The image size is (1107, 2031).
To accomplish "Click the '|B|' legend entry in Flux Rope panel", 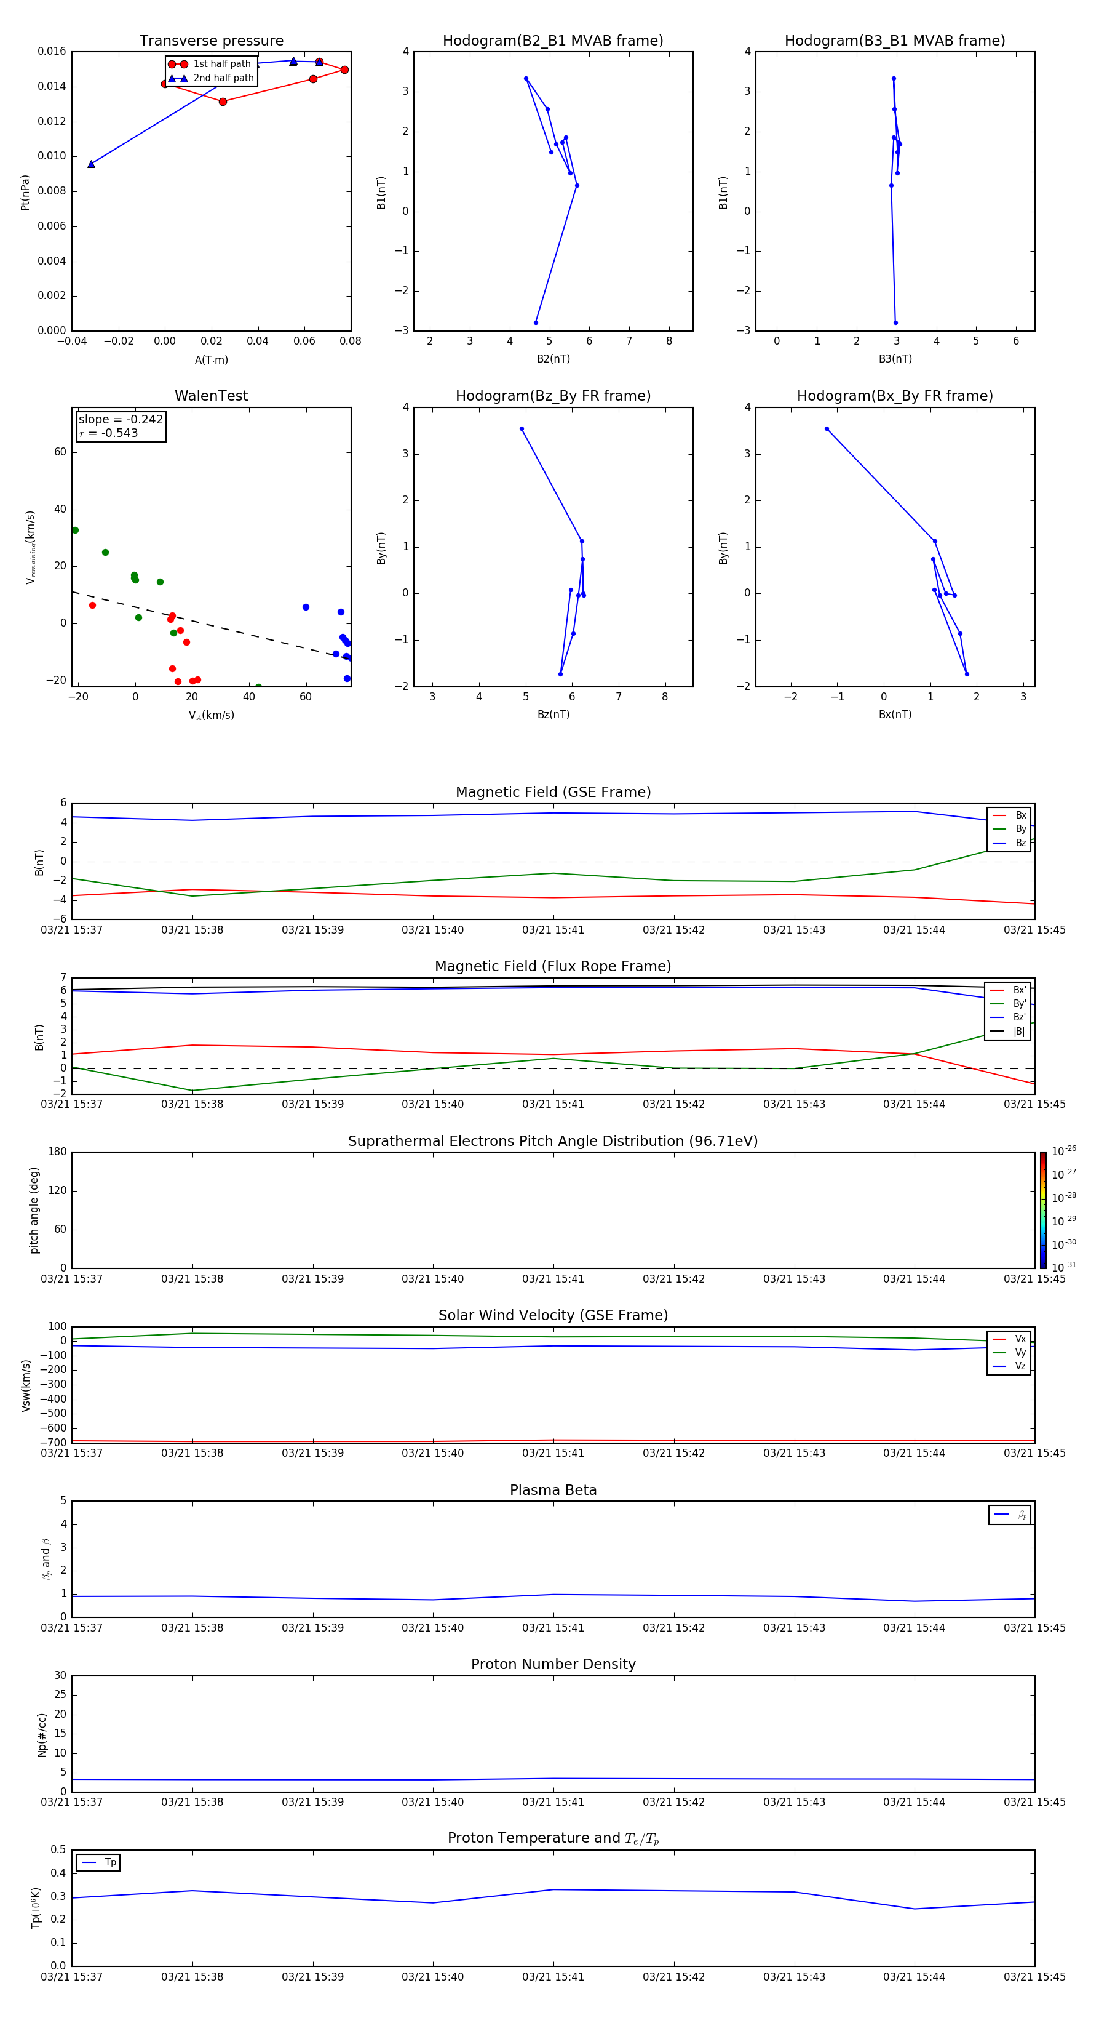I will (x=1009, y=1032).
